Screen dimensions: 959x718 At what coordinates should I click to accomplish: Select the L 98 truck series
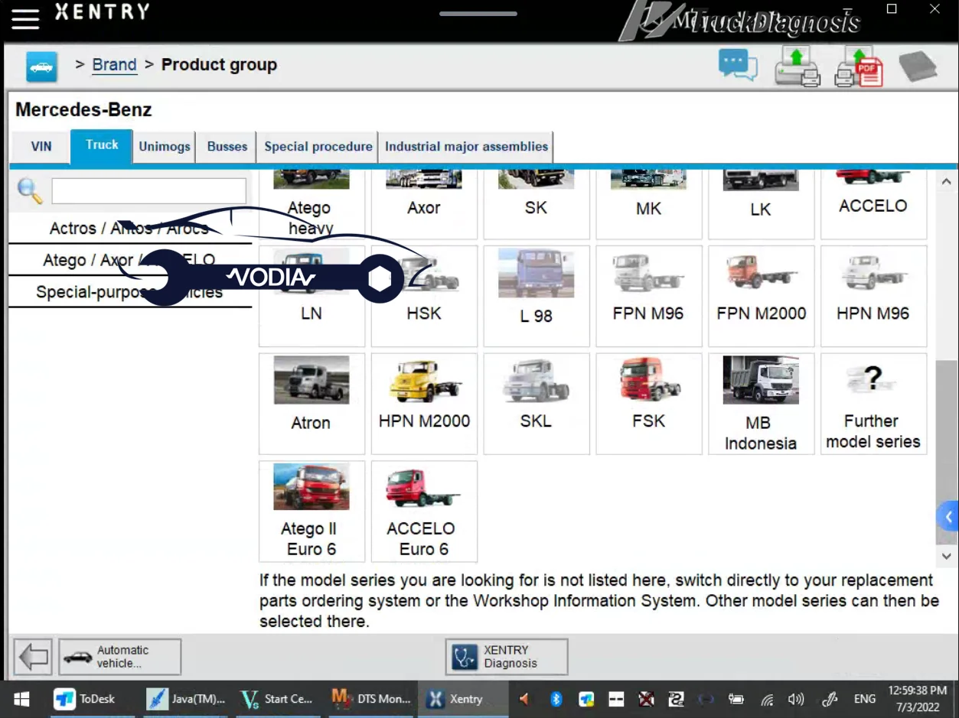[x=537, y=296]
